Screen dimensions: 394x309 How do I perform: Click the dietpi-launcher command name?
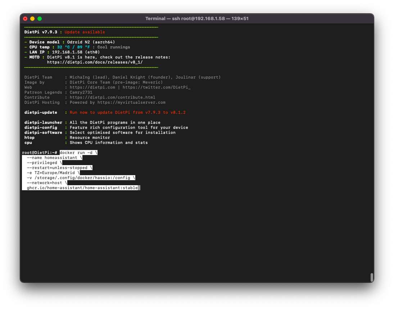coord(43,122)
